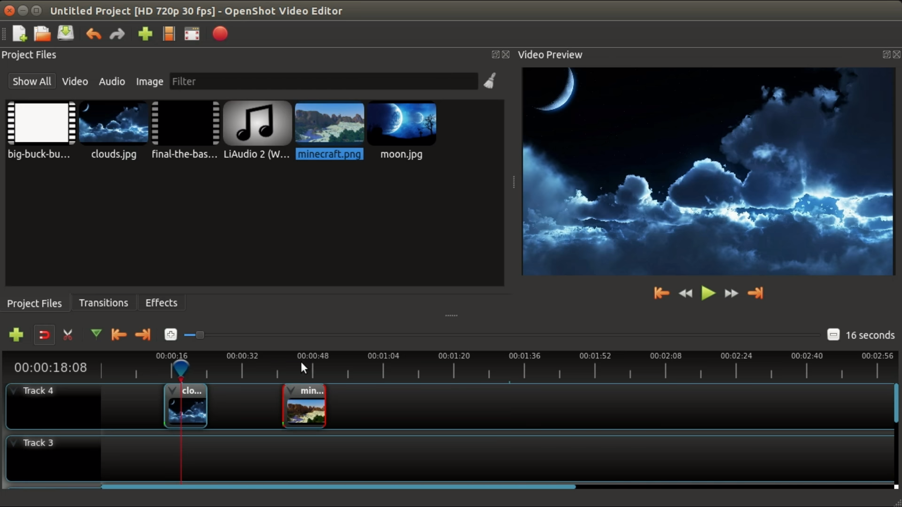This screenshot has width=902, height=507.
Task: Switch to the Transitions tab
Action: click(103, 303)
